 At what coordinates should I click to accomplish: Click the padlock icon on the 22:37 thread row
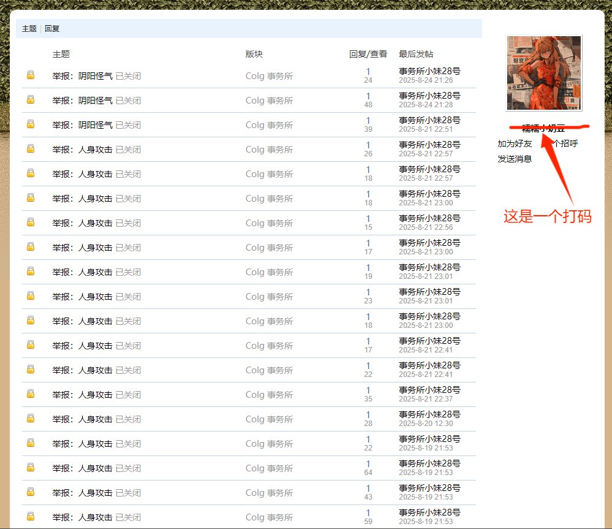[29, 394]
